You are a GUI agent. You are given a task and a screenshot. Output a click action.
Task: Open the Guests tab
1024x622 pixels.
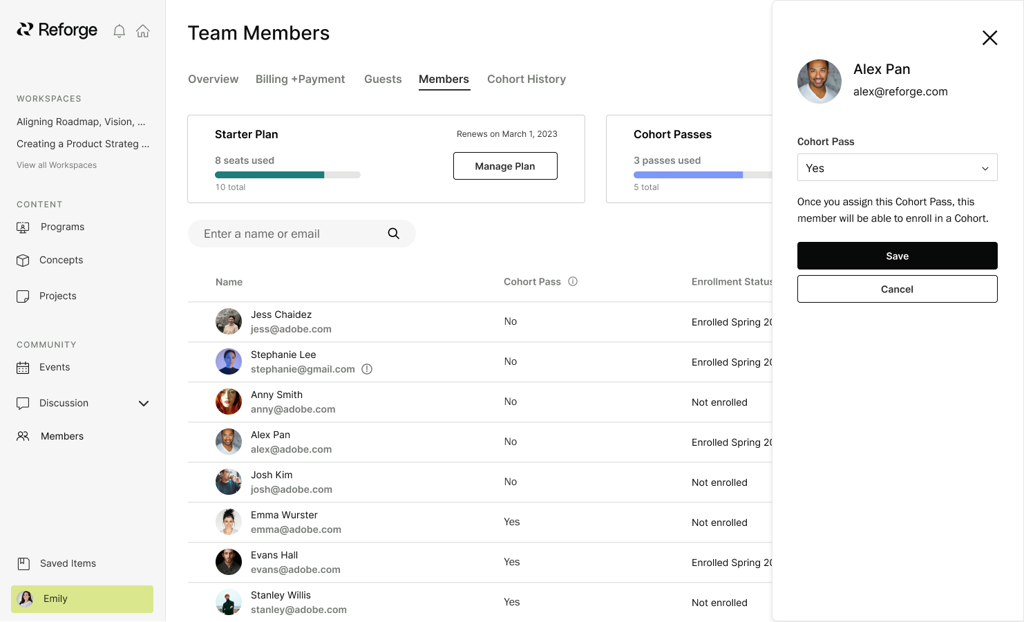383,79
